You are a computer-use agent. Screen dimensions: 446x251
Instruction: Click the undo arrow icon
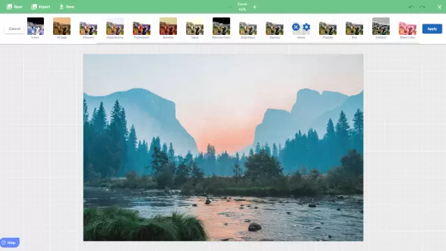(x=411, y=7)
